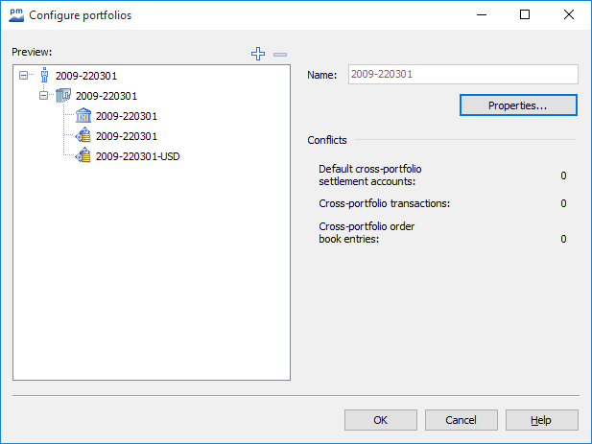
Task: Click the coins icon beside second 2009-220301 account
Action: point(83,136)
